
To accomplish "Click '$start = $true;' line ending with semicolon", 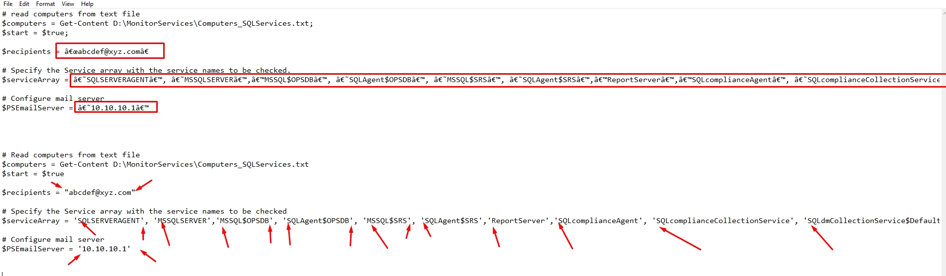I will [x=35, y=33].
